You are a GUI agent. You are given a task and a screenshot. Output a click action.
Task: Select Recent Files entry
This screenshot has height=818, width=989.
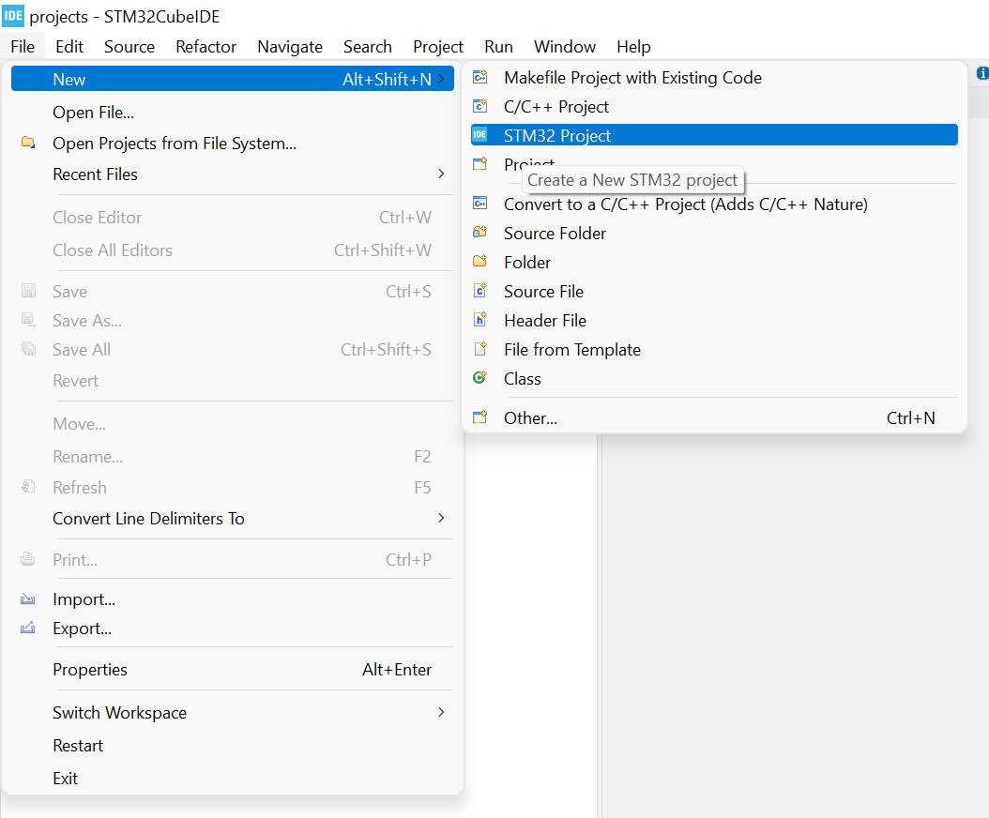[232, 174]
